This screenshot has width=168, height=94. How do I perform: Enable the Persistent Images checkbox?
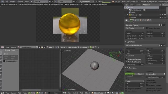147,85
